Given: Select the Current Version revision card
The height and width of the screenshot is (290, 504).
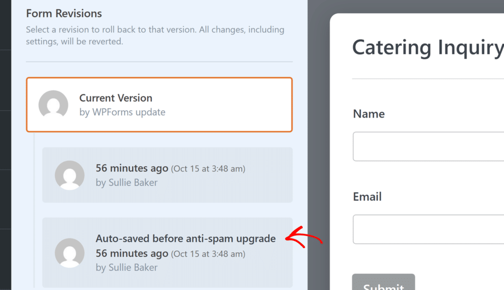Looking at the screenshot, I should (159, 105).
